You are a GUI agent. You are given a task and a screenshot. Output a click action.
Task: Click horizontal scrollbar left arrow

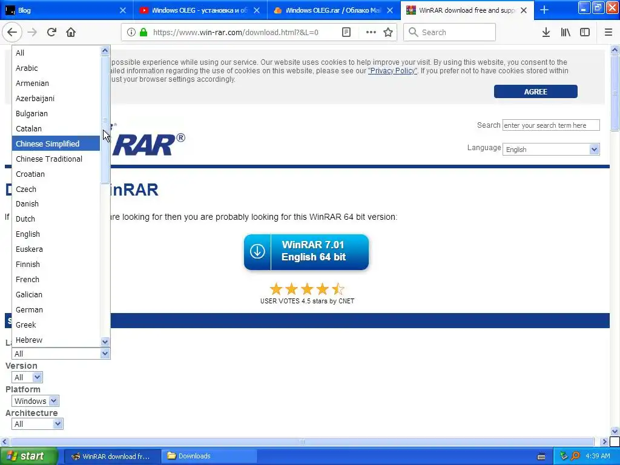coord(4,441)
